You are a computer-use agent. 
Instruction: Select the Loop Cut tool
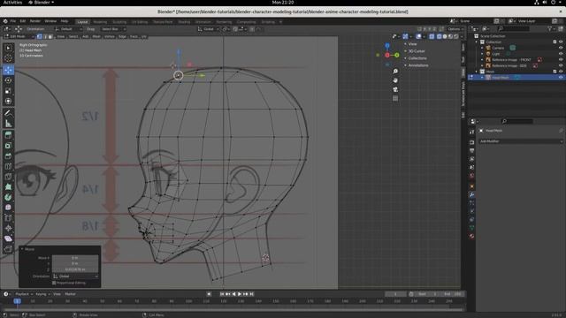coord(8,166)
